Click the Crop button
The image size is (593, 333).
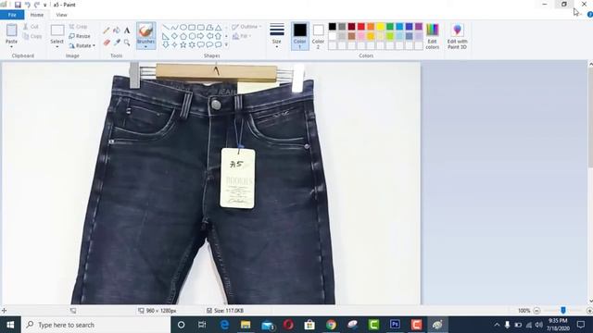[78, 27]
